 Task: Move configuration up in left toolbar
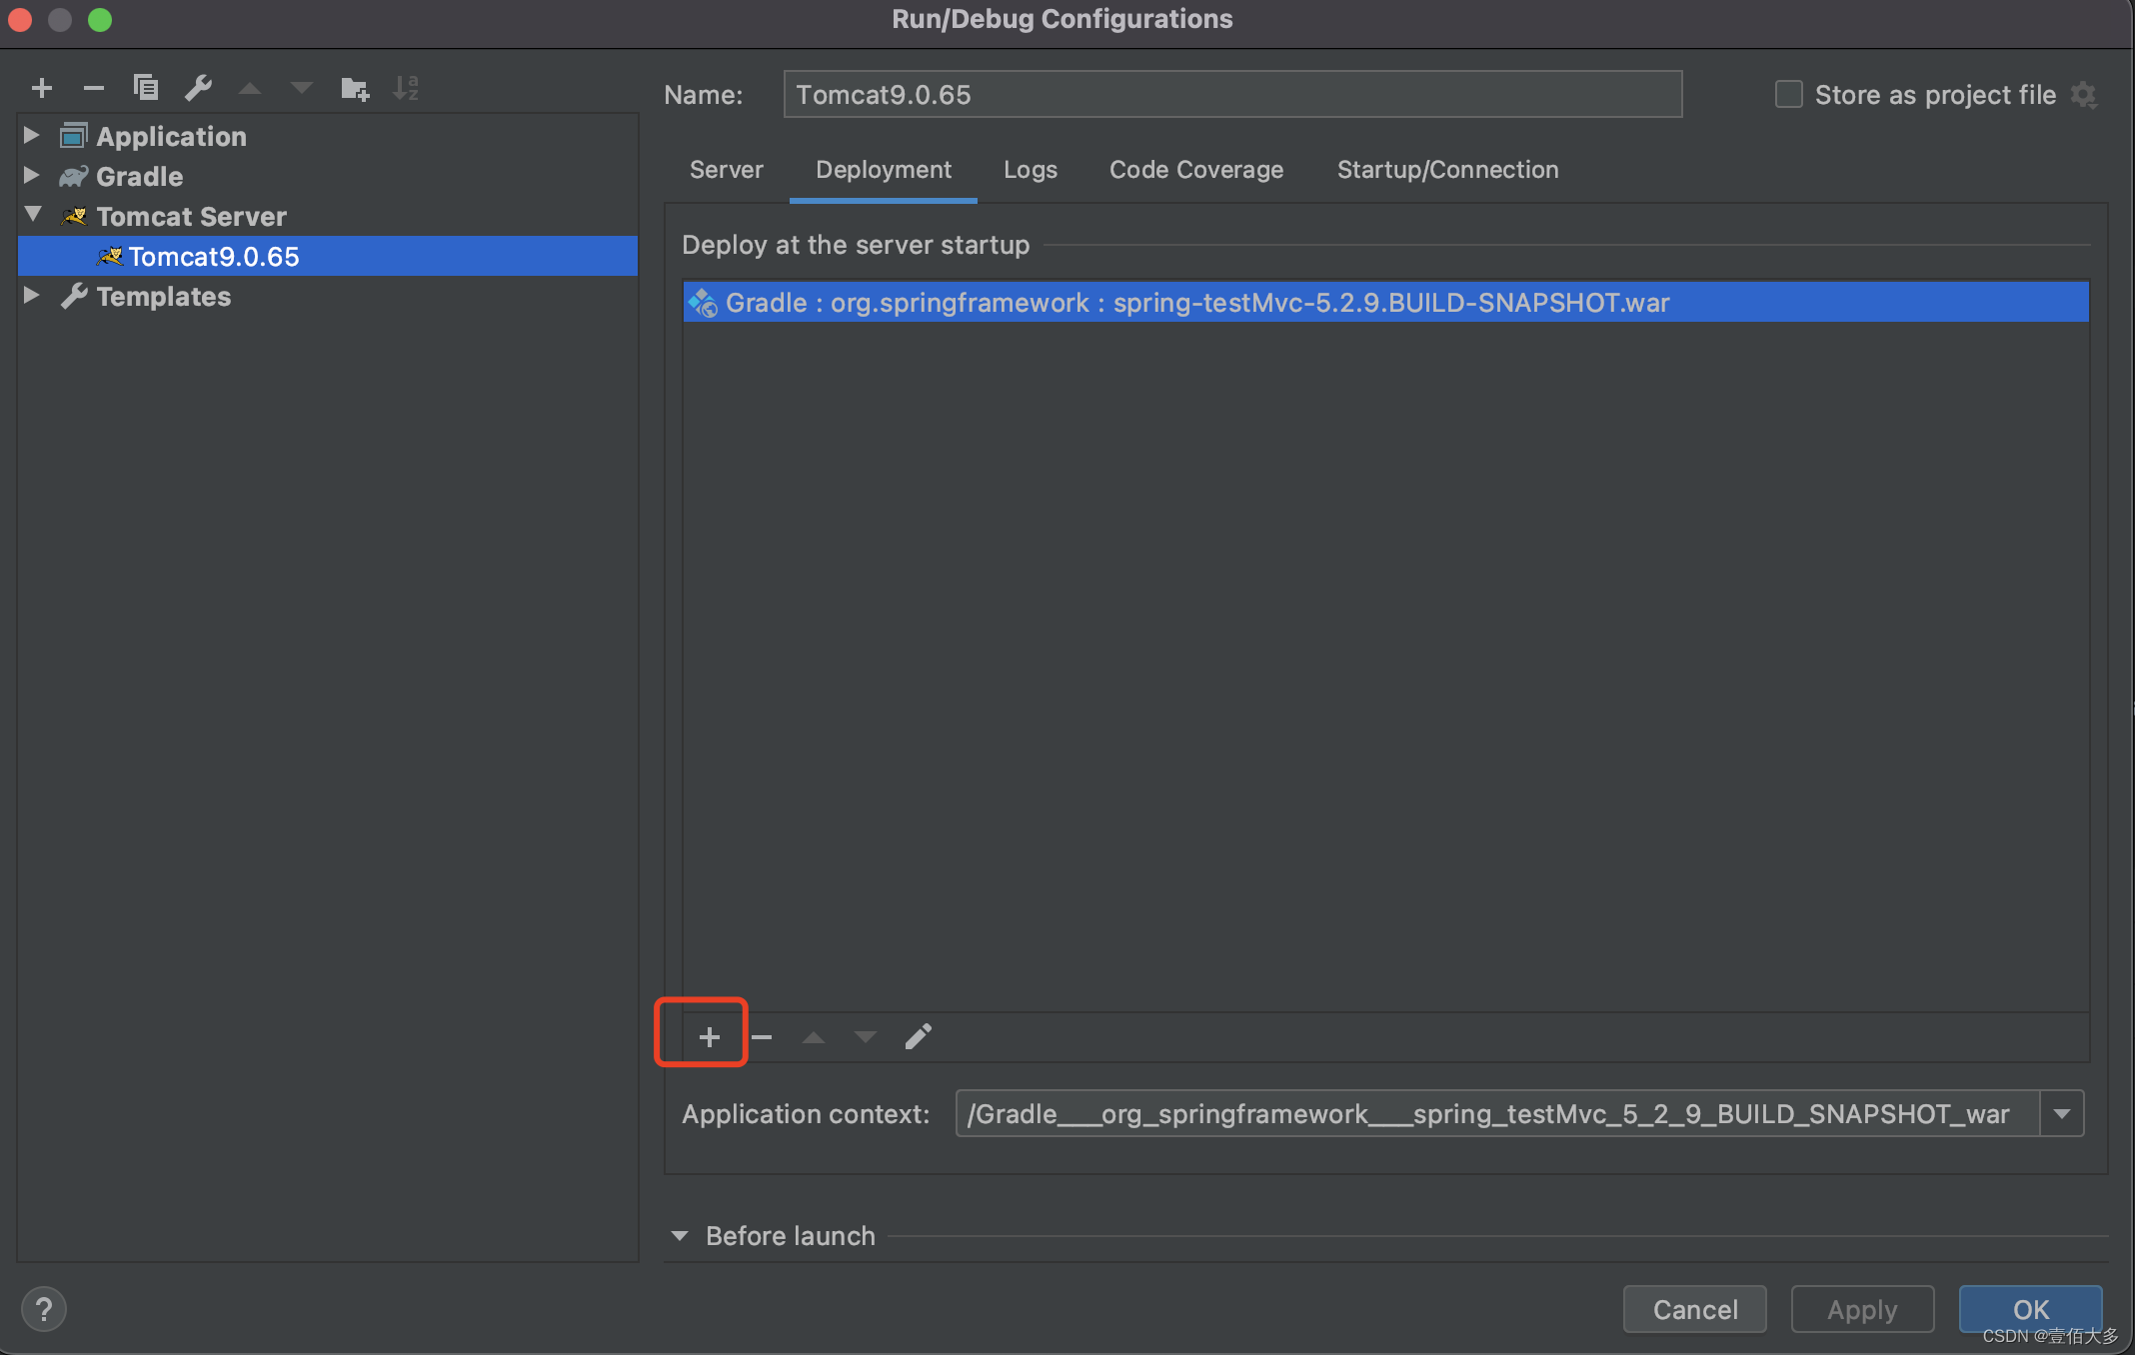pos(250,89)
